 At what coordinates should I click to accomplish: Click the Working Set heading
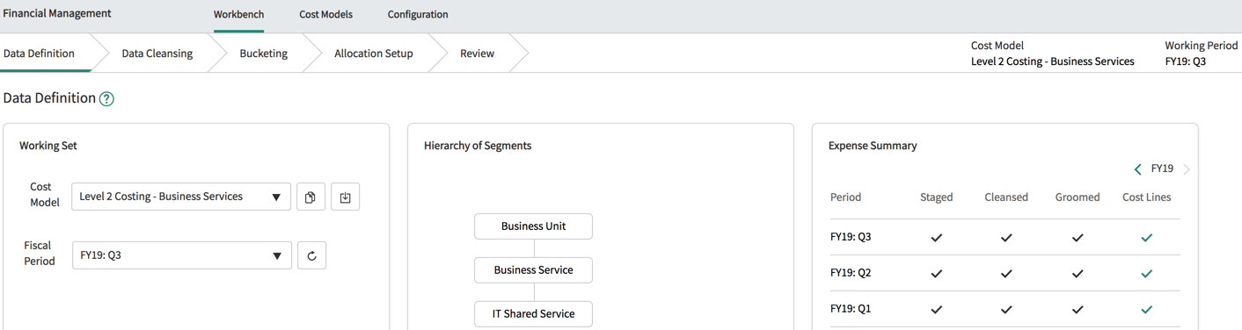pos(48,147)
